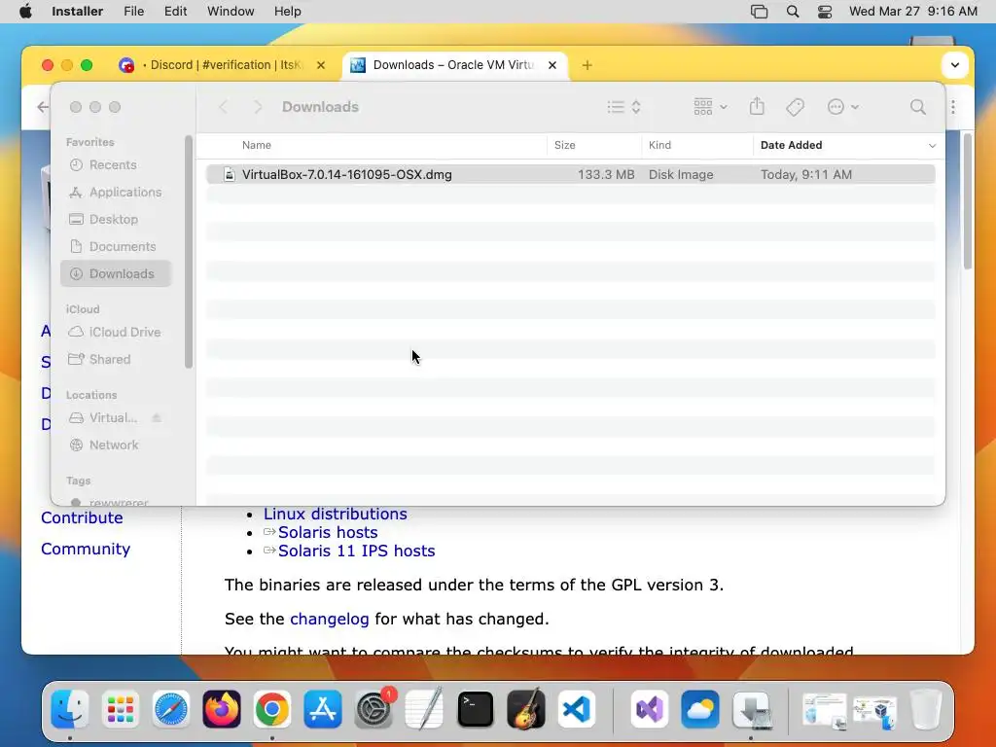Launch Firefox from the Dock

point(222,709)
